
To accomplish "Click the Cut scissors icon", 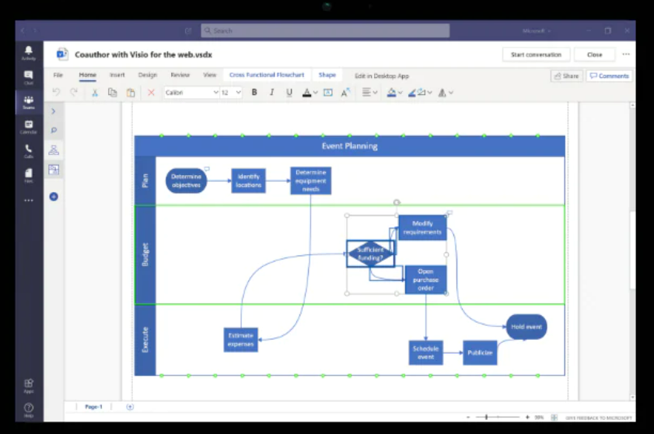I will point(94,93).
